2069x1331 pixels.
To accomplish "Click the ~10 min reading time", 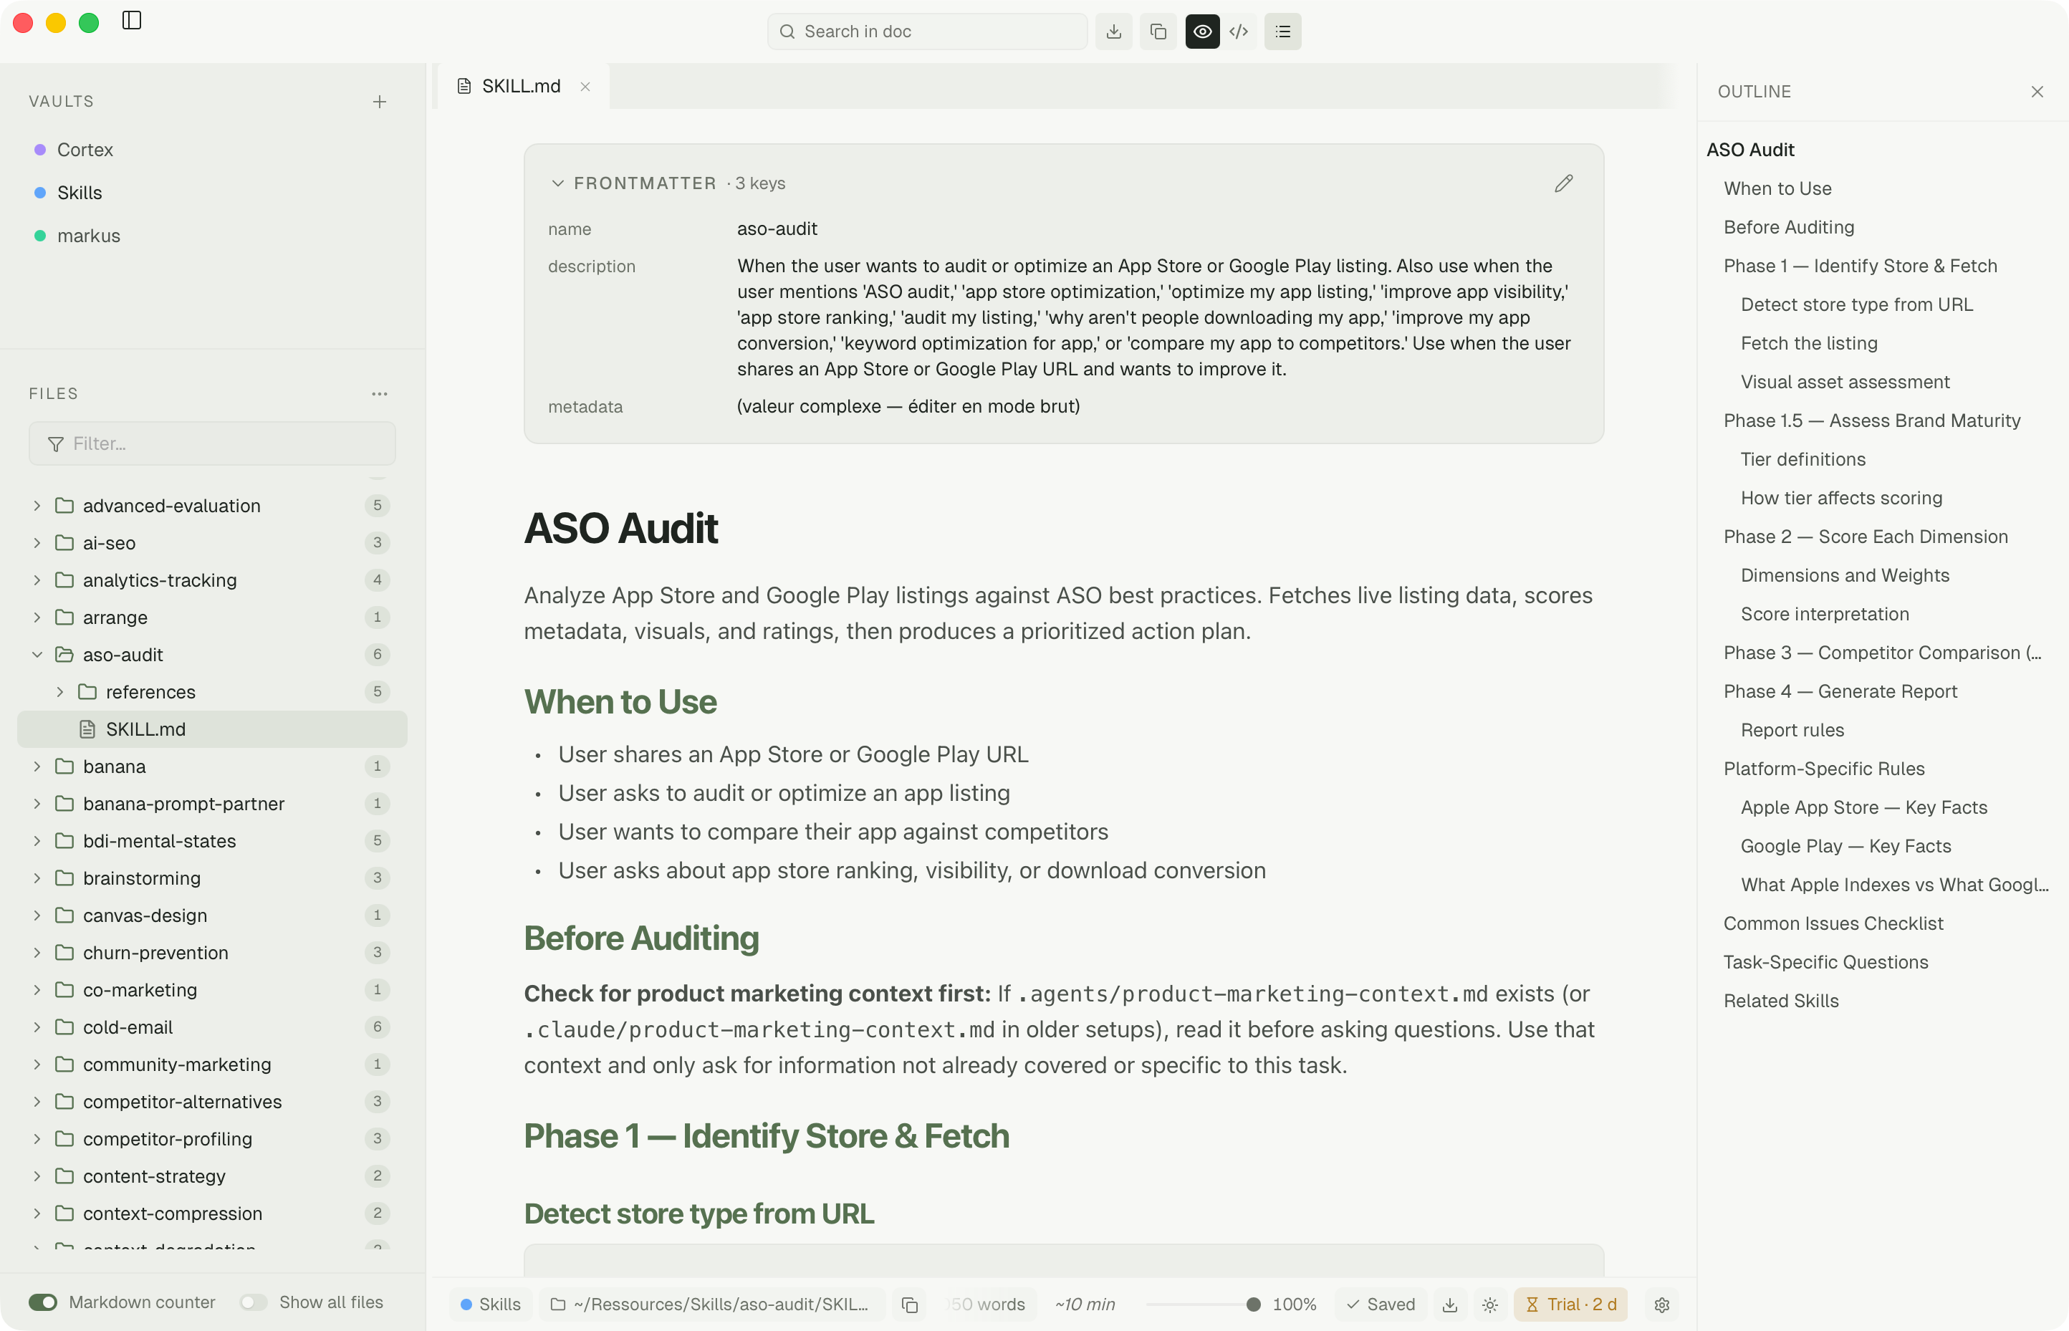I will coord(1085,1304).
